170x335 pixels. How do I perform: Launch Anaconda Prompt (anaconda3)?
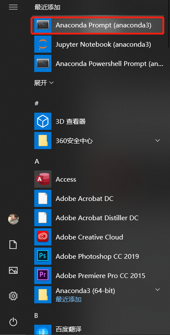pos(98,26)
